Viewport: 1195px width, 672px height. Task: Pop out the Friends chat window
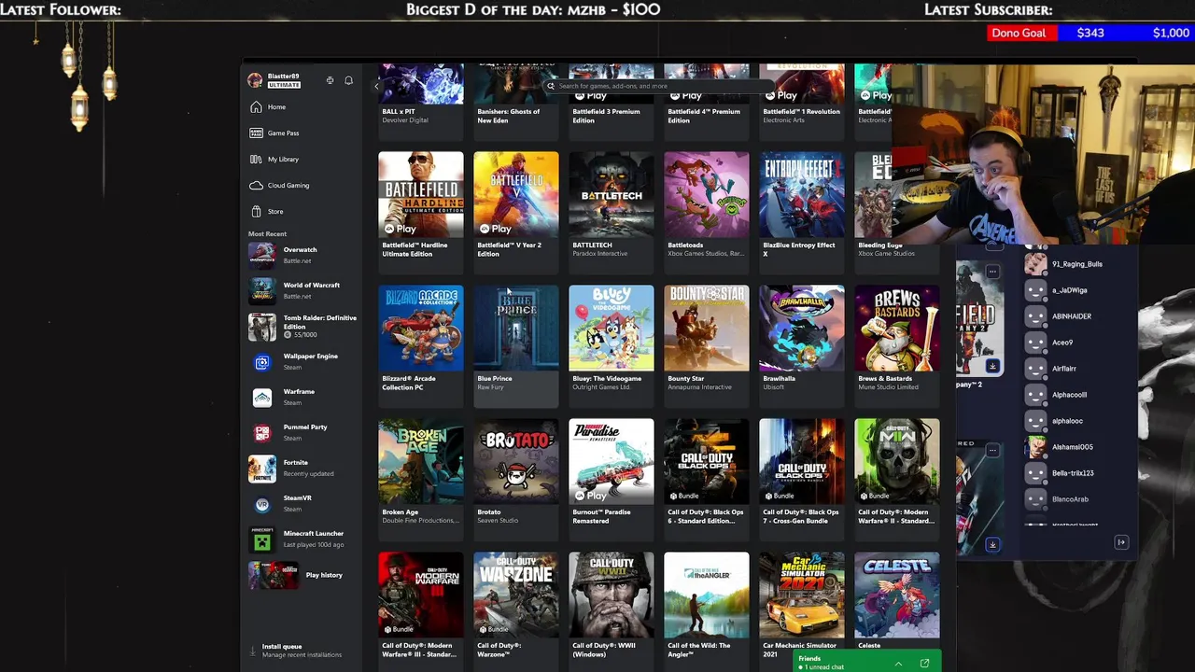point(924,664)
